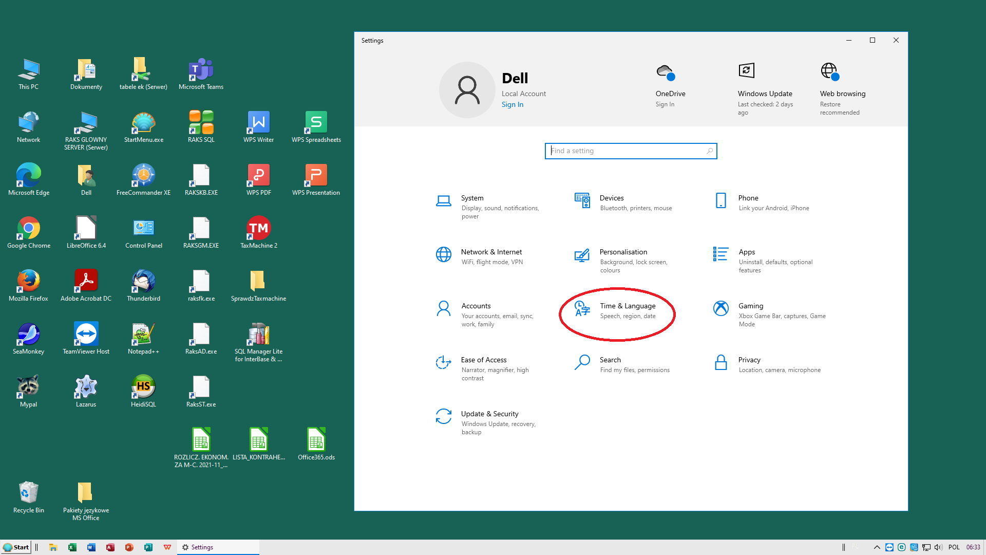Viewport: 986px width, 555px height.
Task: Open Time & Language settings
Action: (628, 310)
